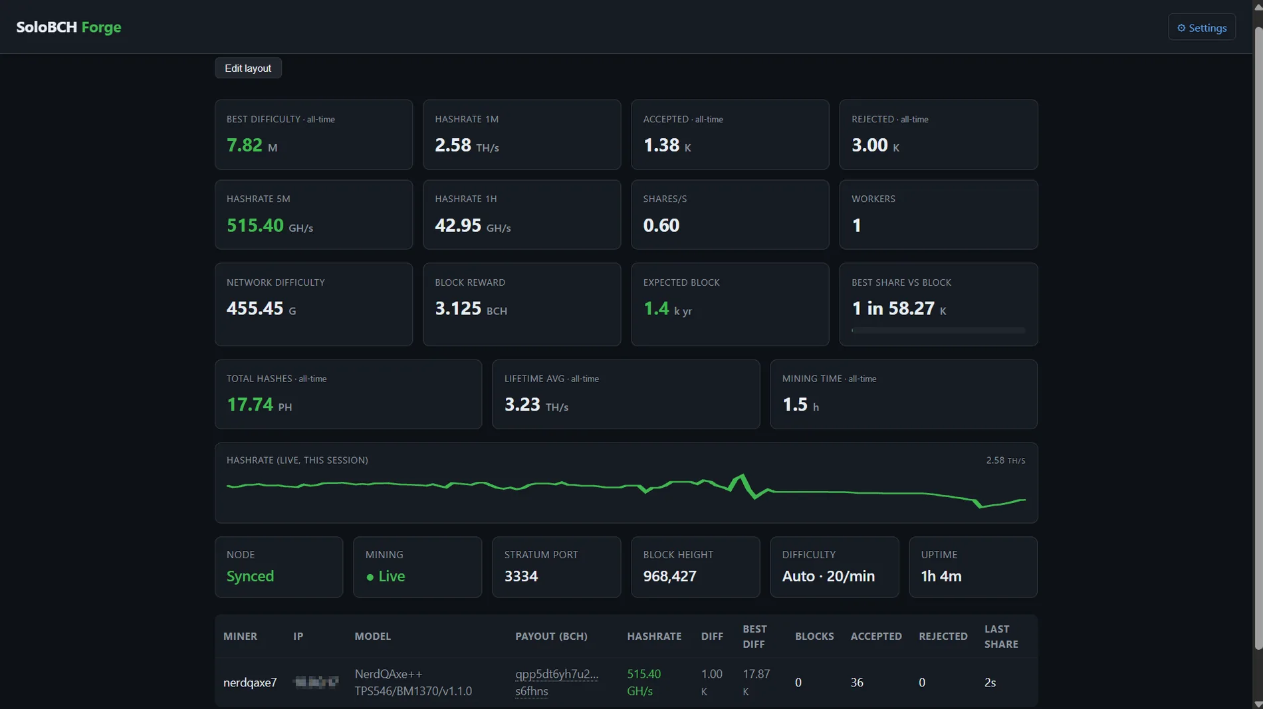Click the blurred IP address cell
The height and width of the screenshot is (709, 1263).
tap(316, 682)
